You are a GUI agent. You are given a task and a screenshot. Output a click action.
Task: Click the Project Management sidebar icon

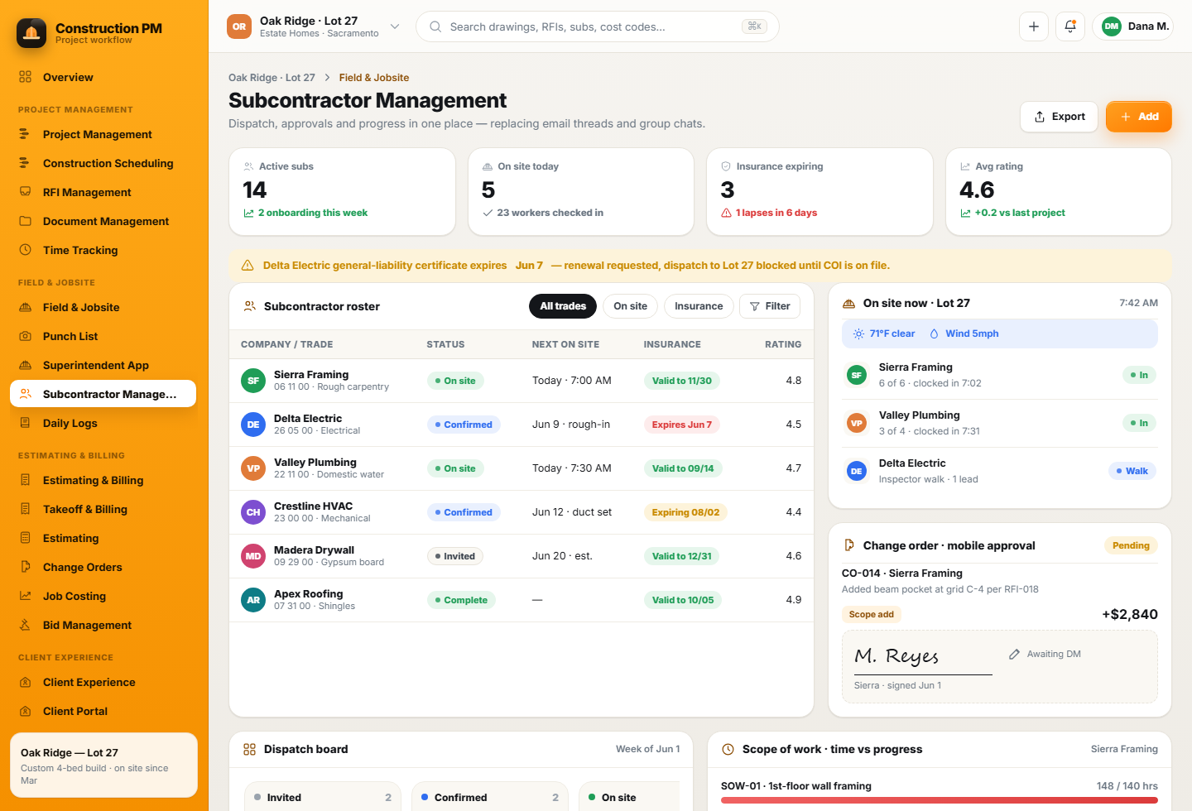coord(25,134)
